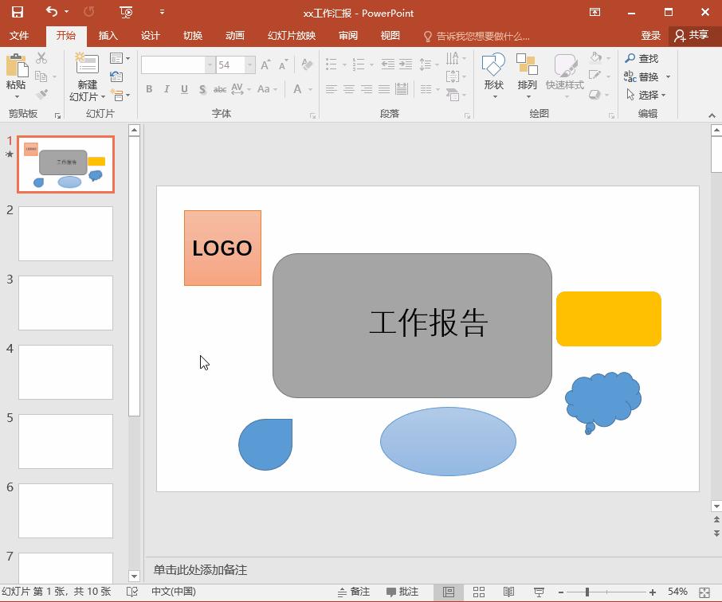
Task: Apply strikethrough formatting
Action: [219, 89]
